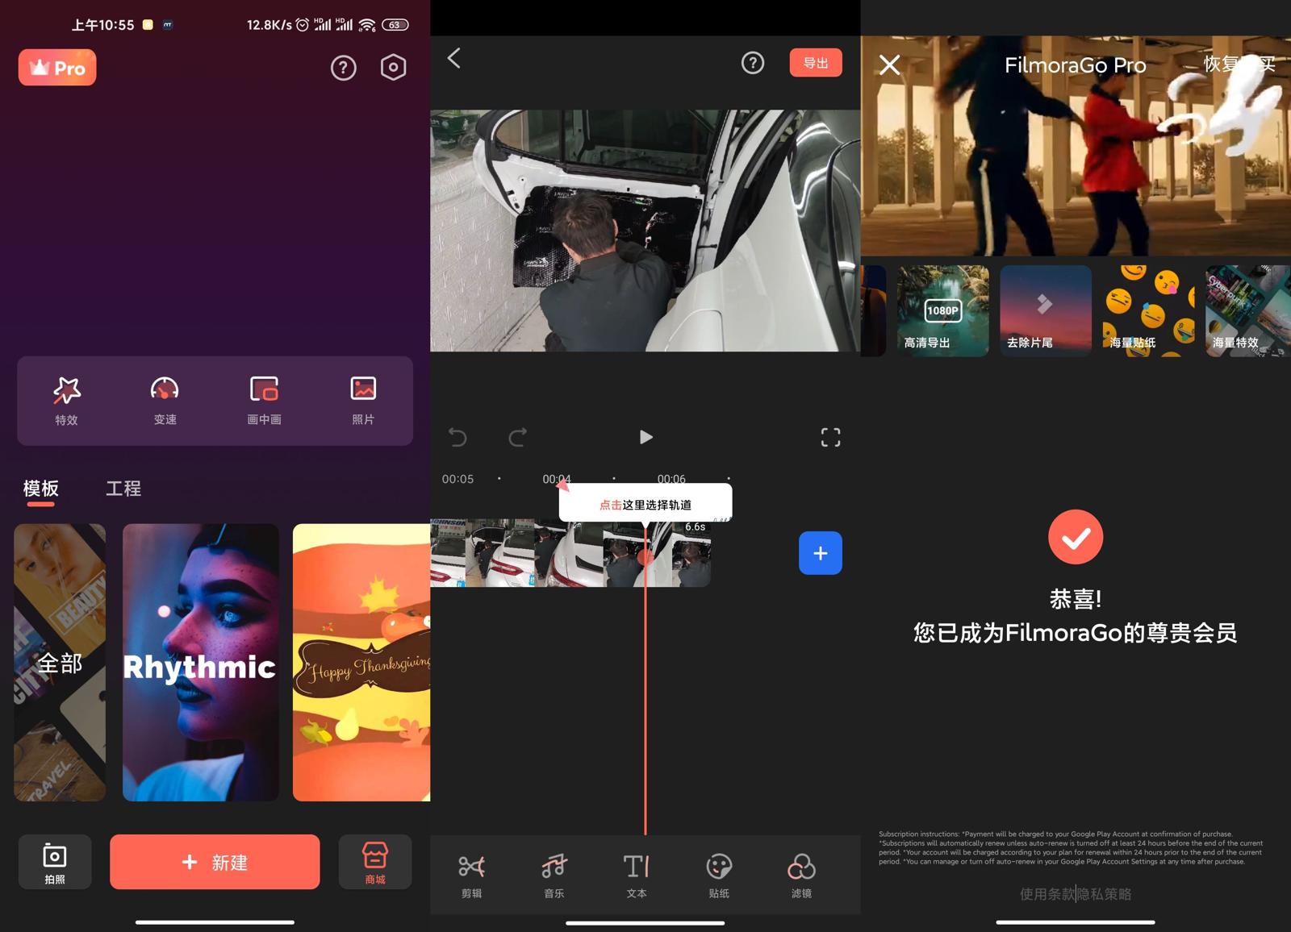Open the 剪辑 trim tool
This screenshot has height=932, width=1291.
pyautogui.click(x=471, y=876)
